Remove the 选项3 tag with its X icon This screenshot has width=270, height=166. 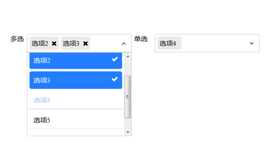pyautogui.click(x=86, y=44)
